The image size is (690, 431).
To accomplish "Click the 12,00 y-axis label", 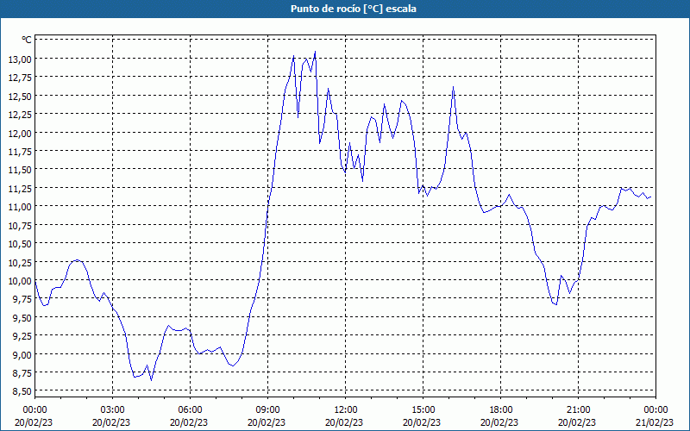I will click(20, 133).
